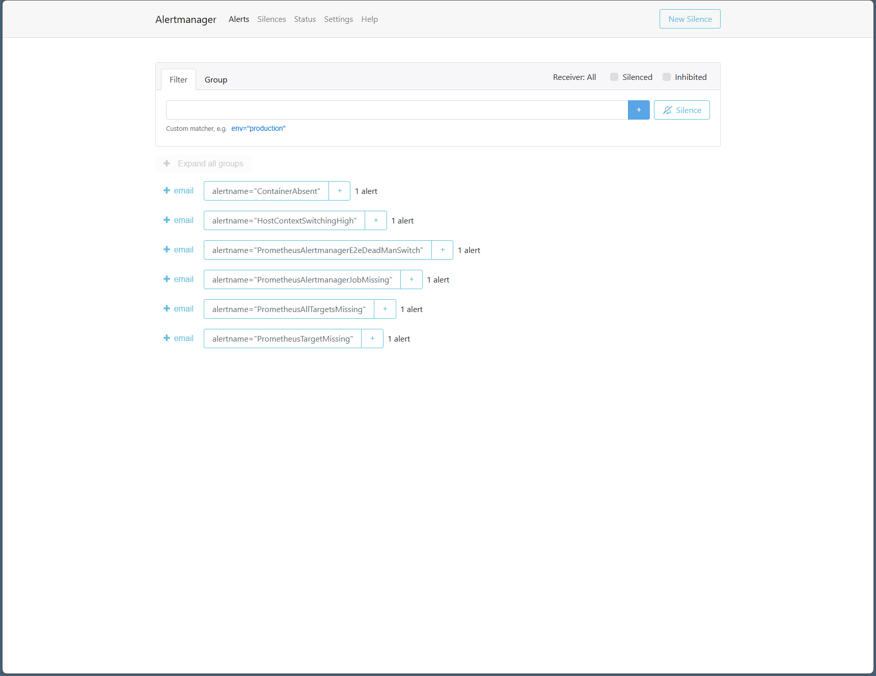Click the Alertmanager brand link
The image size is (876, 676).
[x=186, y=19]
